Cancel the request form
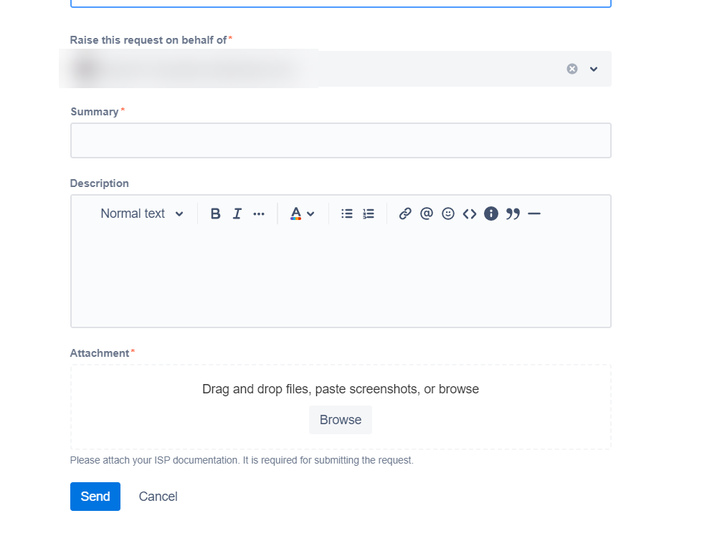 (x=158, y=496)
